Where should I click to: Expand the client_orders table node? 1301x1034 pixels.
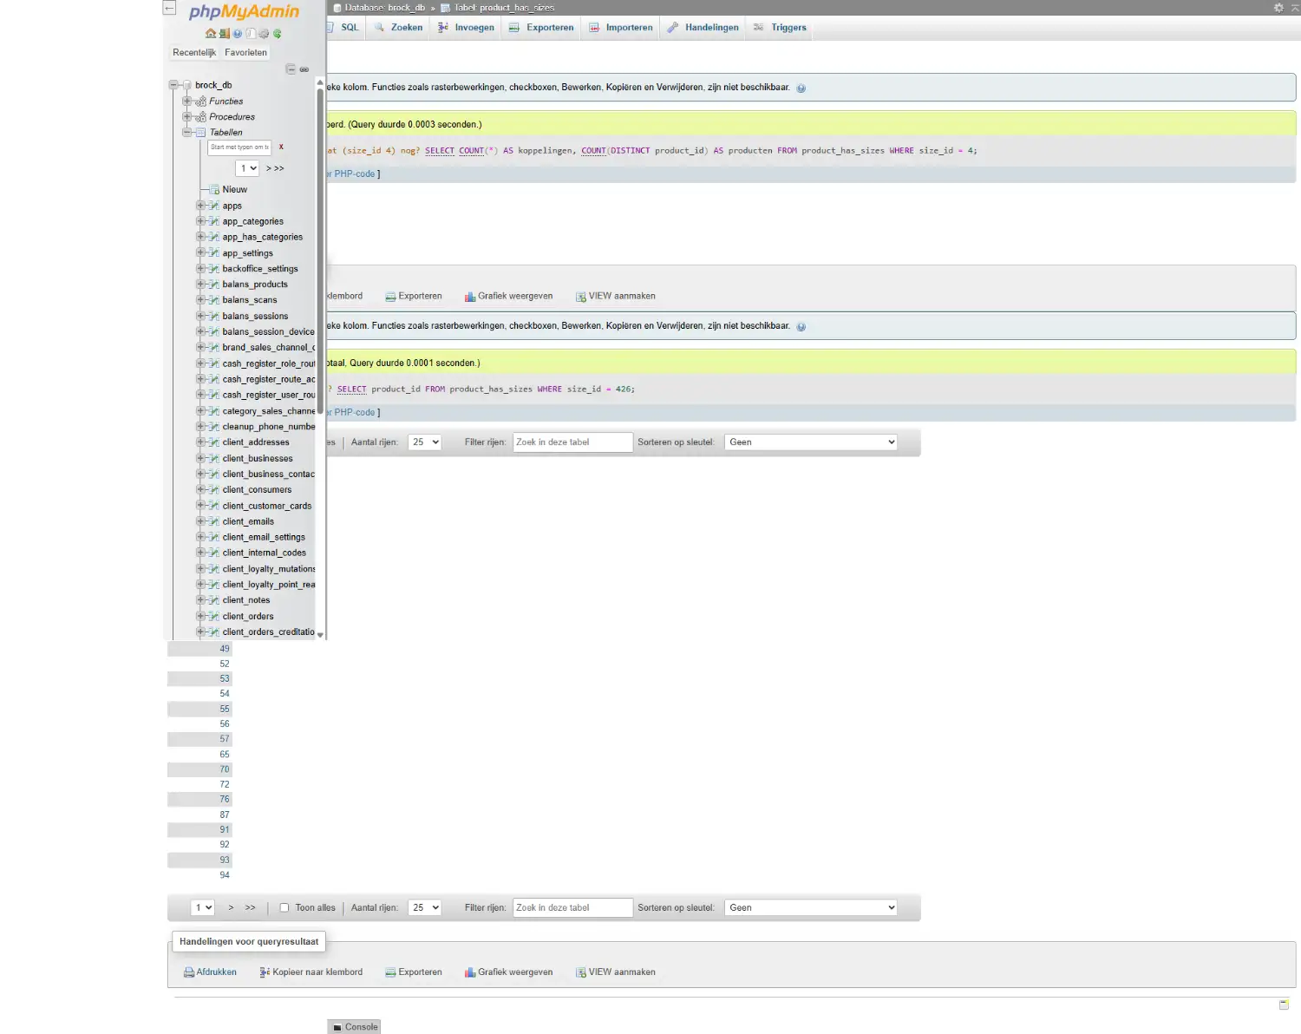click(200, 616)
